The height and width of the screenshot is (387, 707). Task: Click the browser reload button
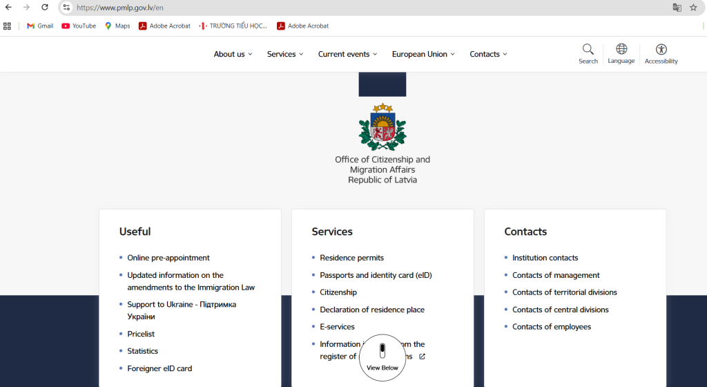coord(45,8)
